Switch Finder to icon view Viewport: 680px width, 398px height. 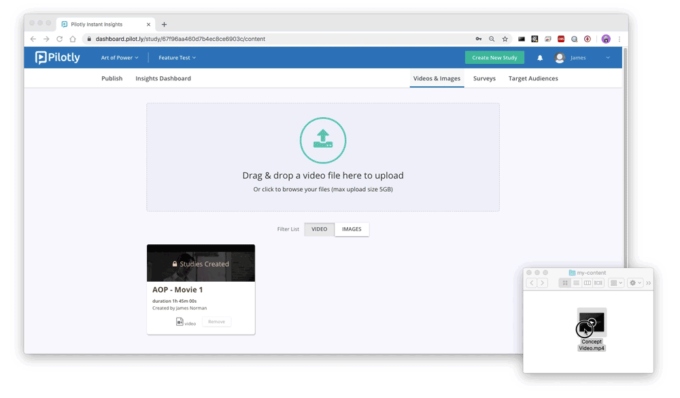point(565,283)
